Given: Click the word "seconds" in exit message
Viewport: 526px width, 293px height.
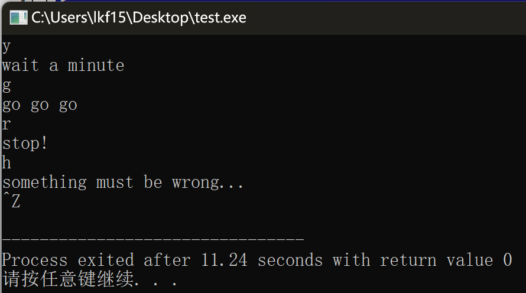Looking at the screenshot, I should click(290, 260).
